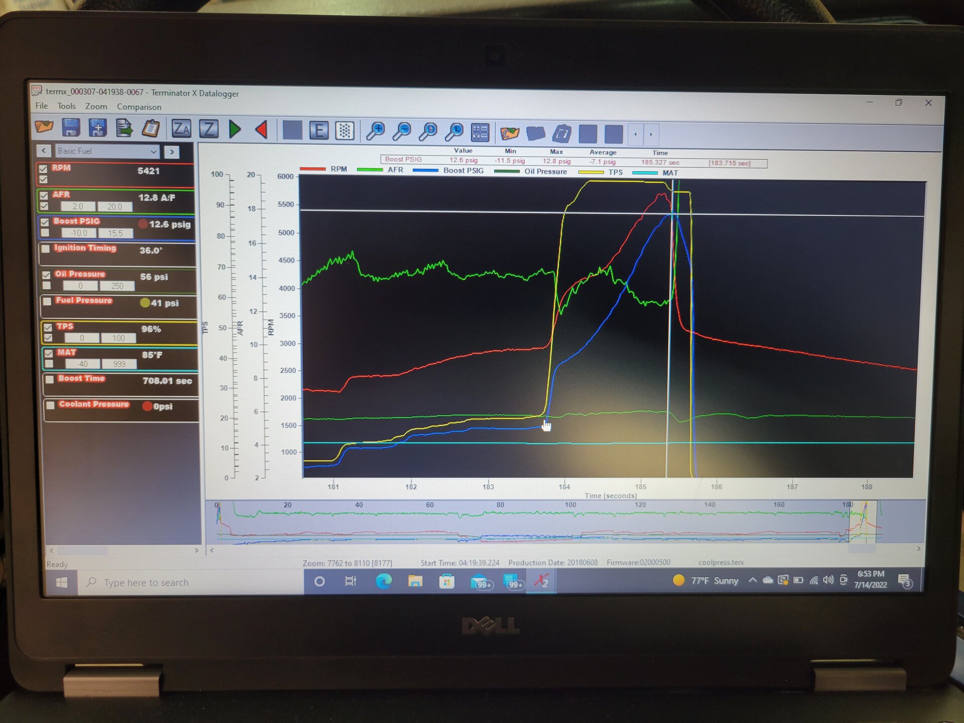Image resolution: width=964 pixels, height=723 pixels.
Task: Click the tilted calendar-style icon
Action: [x=562, y=134]
